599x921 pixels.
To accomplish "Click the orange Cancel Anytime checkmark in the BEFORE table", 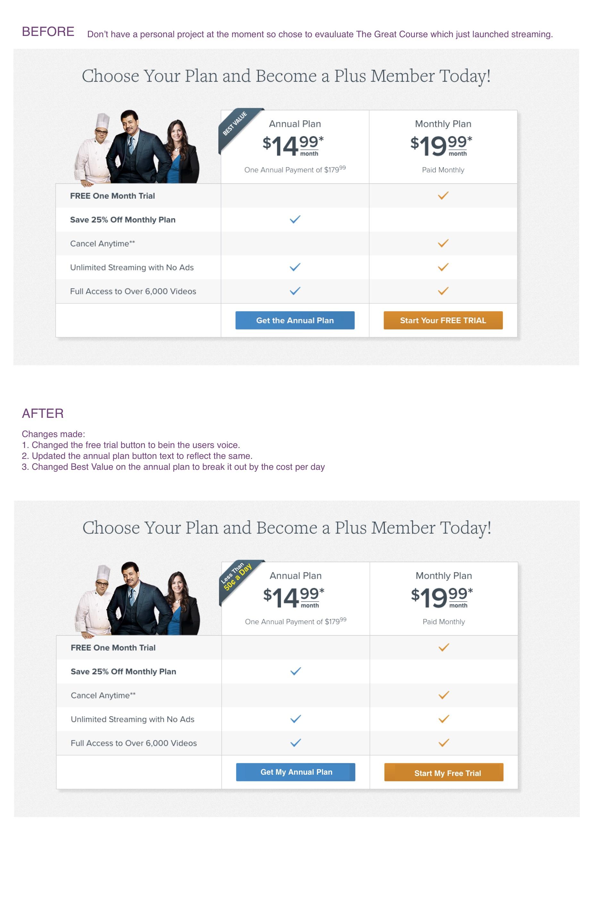I will (x=443, y=243).
